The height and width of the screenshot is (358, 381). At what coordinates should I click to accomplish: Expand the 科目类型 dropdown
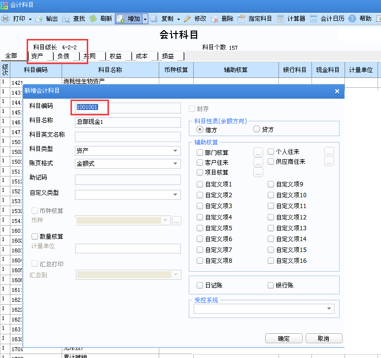(x=175, y=151)
